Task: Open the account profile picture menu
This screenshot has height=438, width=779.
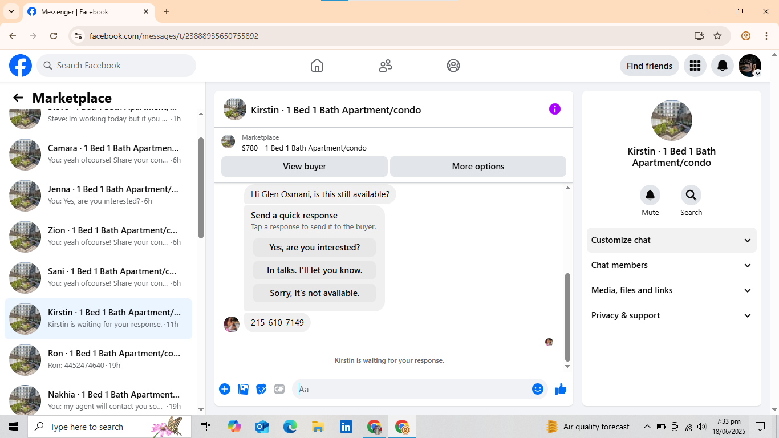Action: (x=750, y=66)
